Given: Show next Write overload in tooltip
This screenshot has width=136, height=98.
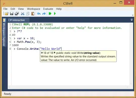Looking at the screenshot, I should pos(54,53).
